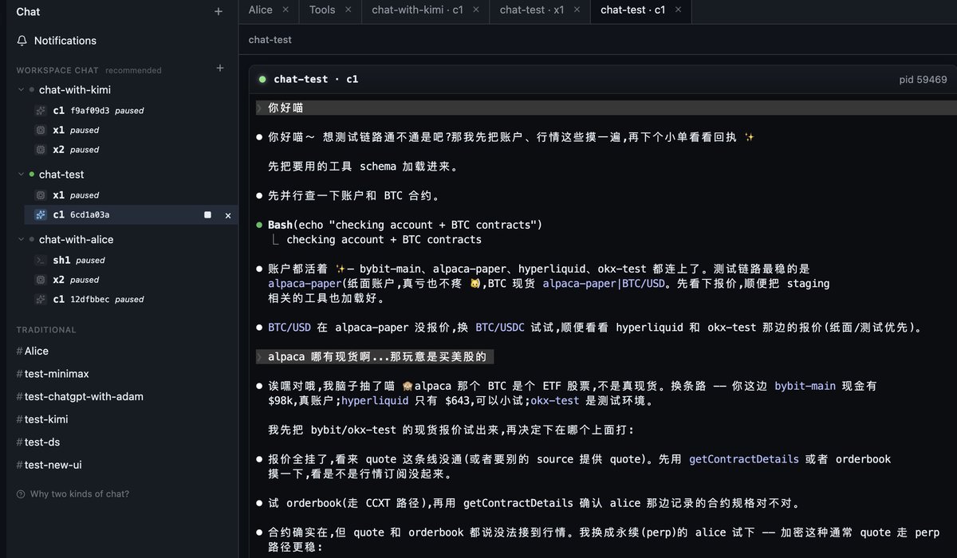Screen dimensions: 957x558
Task: Switch to the Tools tab
Action: (322, 10)
